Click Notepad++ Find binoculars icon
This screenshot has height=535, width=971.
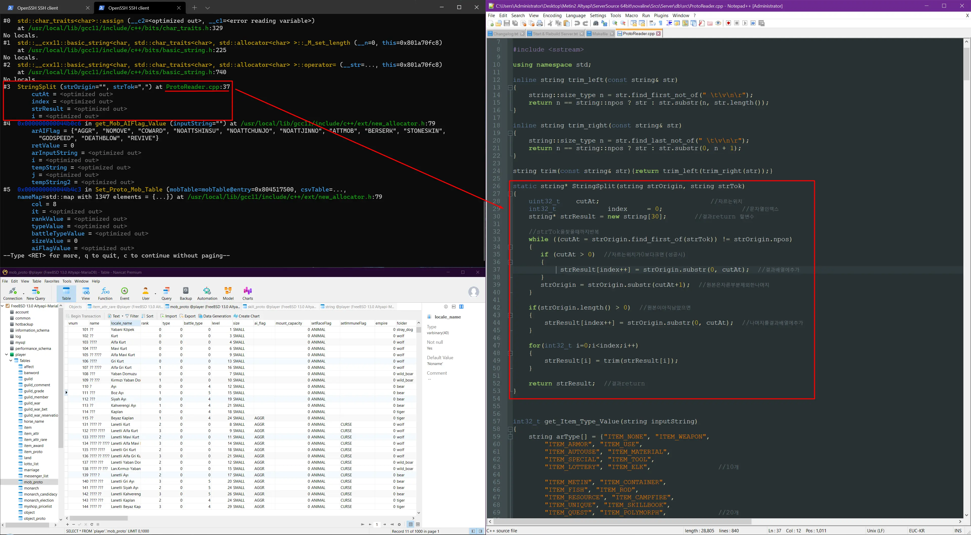point(596,23)
